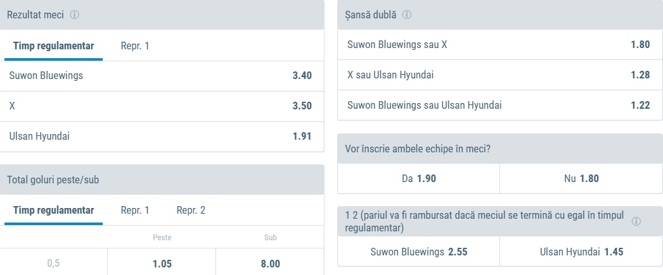Select Ulsan Hyundai win at 1.91
The width and height of the screenshot is (663, 275).
click(x=162, y=137)
